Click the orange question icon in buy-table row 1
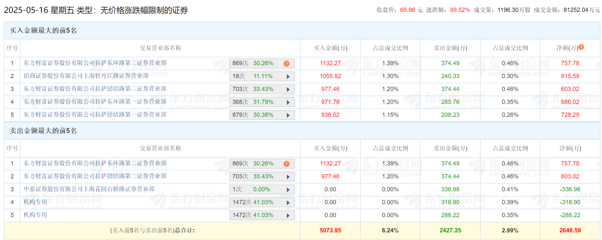This screenshot has height=240, width=602. coord(287,63)
